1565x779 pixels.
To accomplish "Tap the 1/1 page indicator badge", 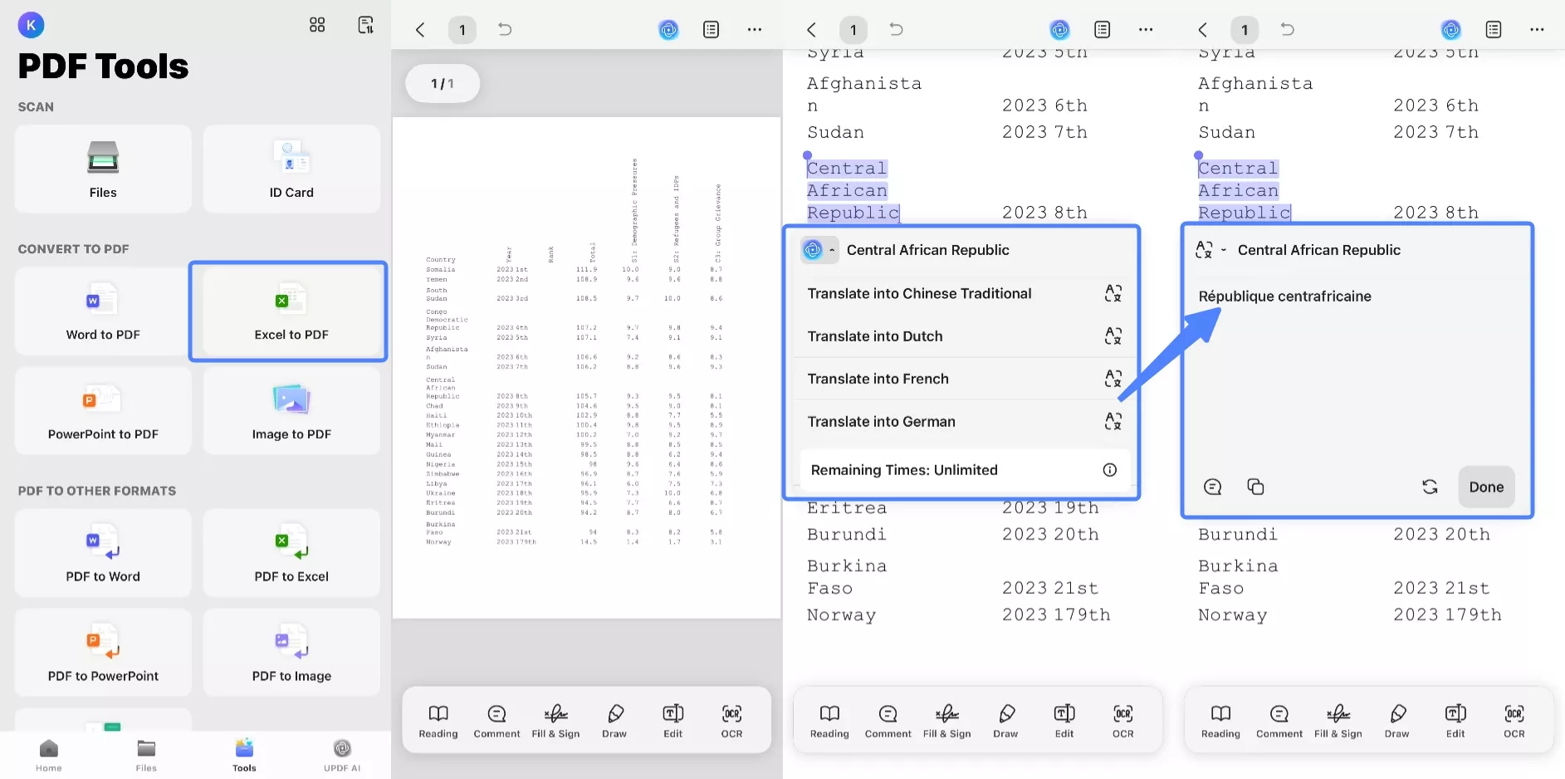I will [442, 83].
